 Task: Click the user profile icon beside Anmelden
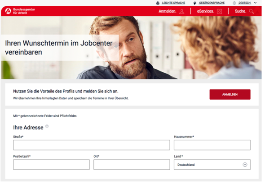click(x=182, y=12)
